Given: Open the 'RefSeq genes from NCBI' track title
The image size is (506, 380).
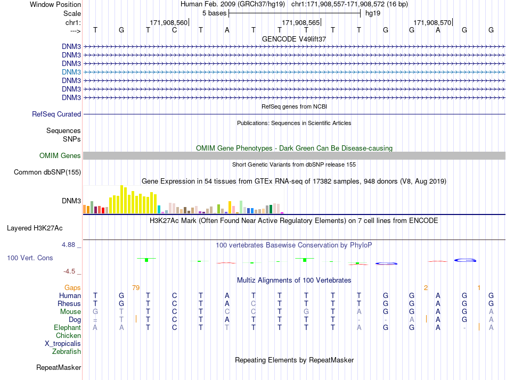Looking at the screenshot, I should coord(294,106).
